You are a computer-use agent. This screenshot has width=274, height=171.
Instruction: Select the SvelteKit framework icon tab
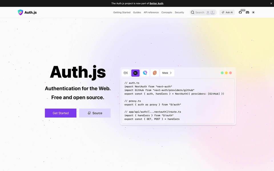tap(155, 73)
